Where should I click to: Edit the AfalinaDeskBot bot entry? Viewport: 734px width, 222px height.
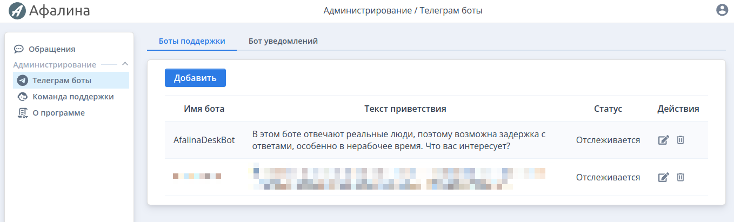click(664, 140)
